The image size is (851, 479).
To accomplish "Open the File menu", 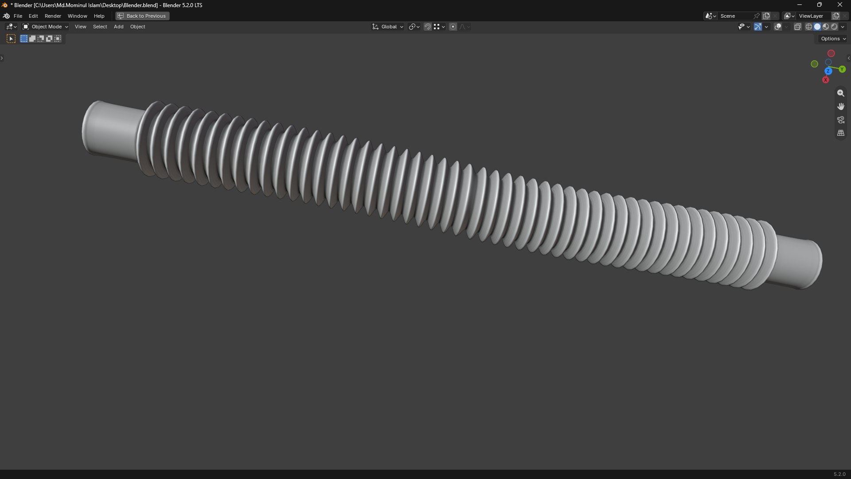I will point(18,16).
